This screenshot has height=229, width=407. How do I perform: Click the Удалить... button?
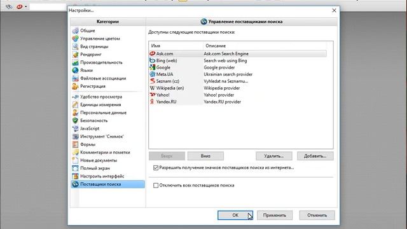pos(274,156)
